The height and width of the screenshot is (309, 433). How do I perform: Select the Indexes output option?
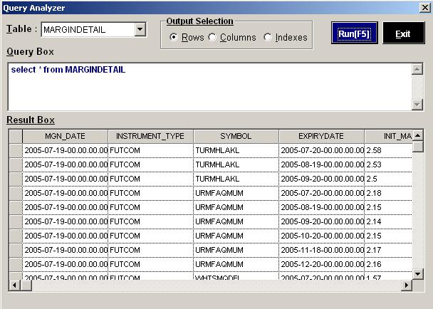pos(268,37)
